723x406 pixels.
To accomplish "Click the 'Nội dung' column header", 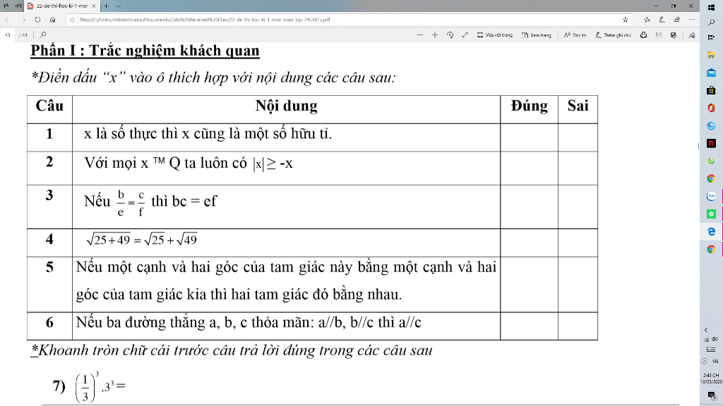I will coord(287,106).
